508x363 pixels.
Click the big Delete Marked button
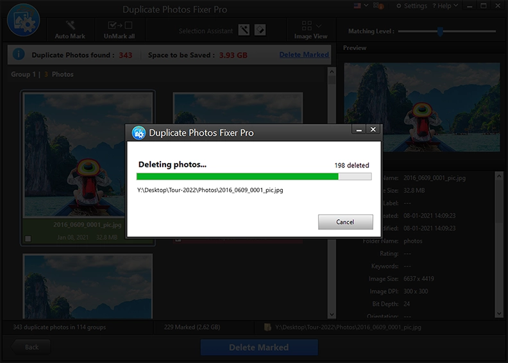259,348
